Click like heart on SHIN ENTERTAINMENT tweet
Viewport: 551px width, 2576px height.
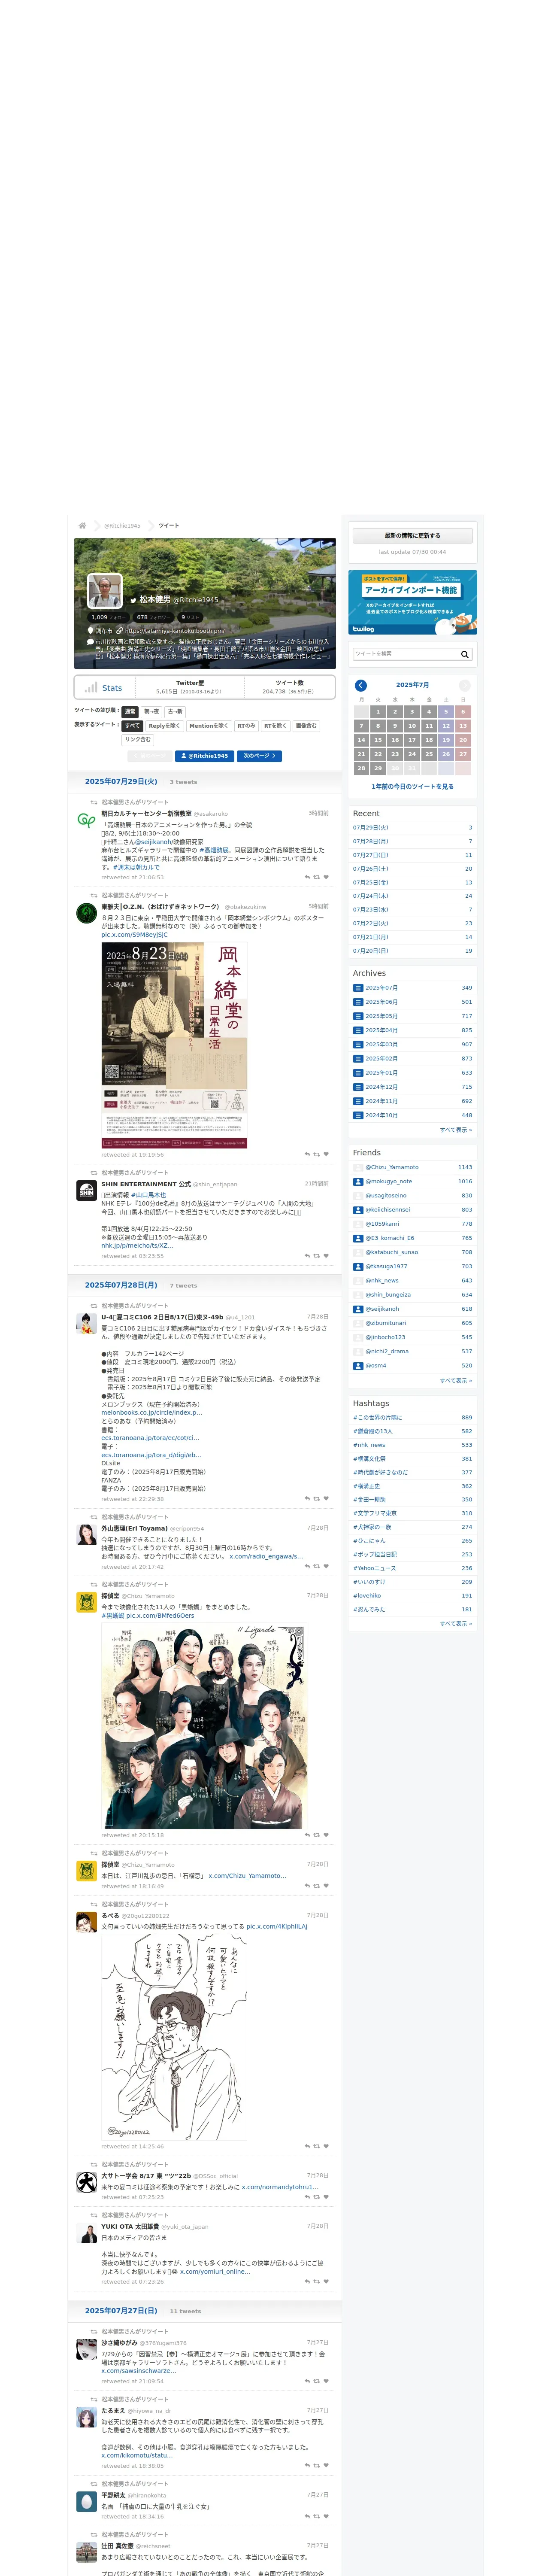click(x=326, y=1256)
